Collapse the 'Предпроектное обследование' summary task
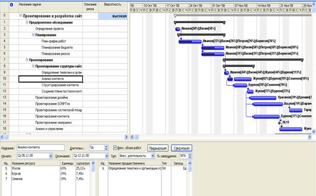The image size is (316, 196). 27,23
